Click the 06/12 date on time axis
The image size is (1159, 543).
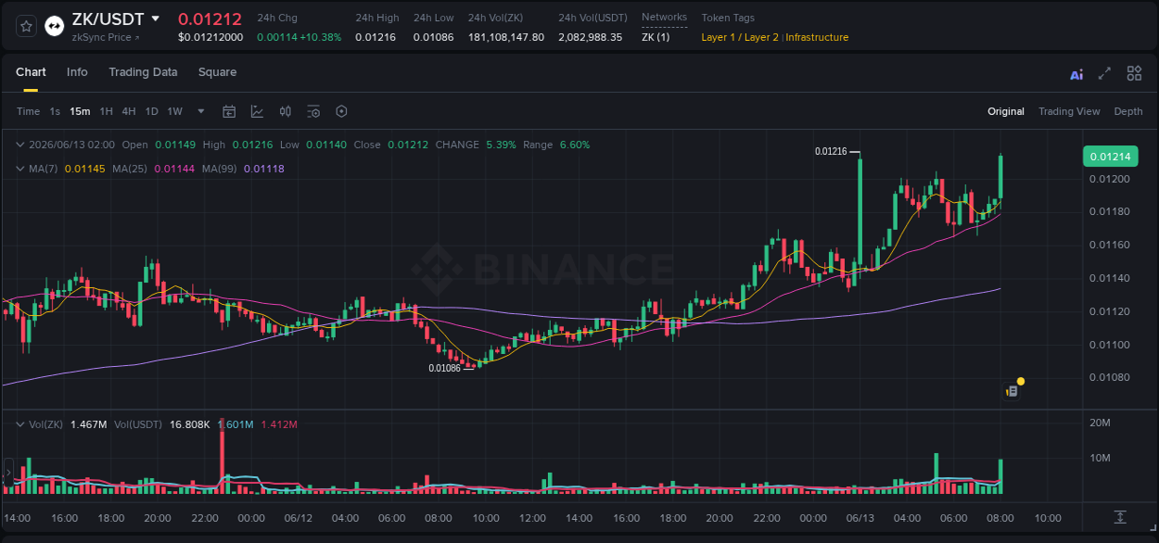[299, 518]
